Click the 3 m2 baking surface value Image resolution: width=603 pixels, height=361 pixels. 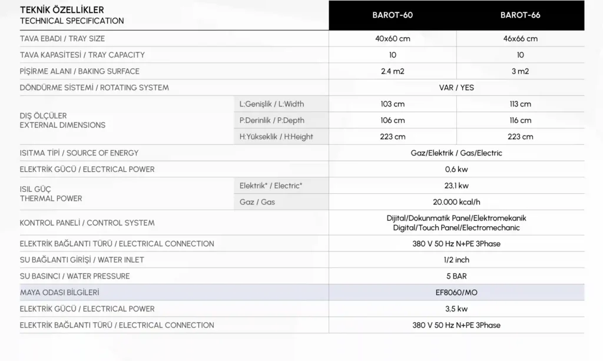point(520,71)
